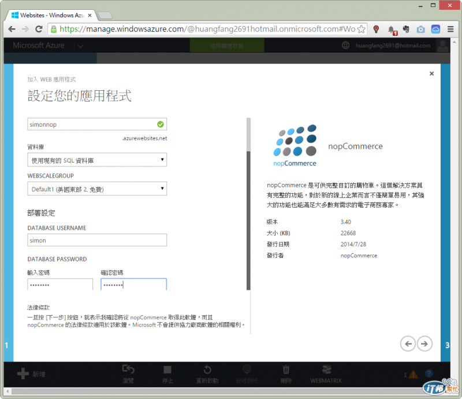
Task: Go to previous wizard step arrow
Action: tap(408, 343)
